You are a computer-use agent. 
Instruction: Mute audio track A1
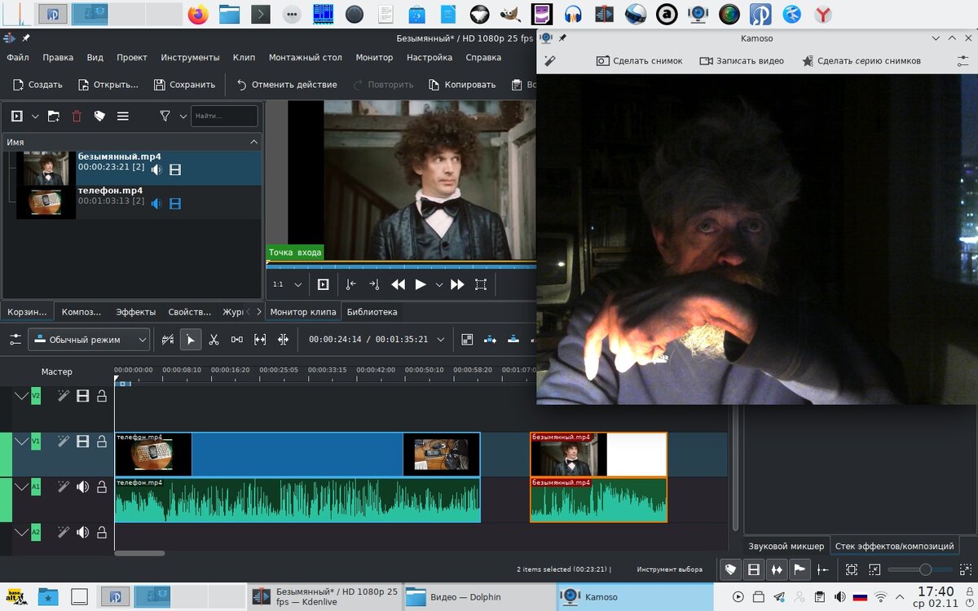[82, 486]
